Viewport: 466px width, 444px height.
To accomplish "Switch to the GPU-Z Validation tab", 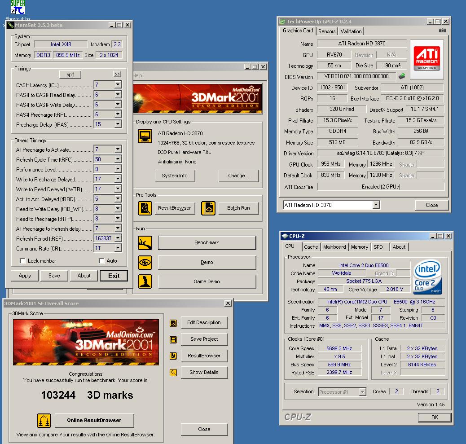I will click(351, 31).
